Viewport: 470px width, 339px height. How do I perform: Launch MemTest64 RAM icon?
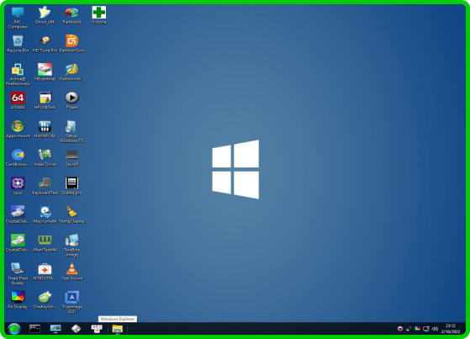(45, 243)
